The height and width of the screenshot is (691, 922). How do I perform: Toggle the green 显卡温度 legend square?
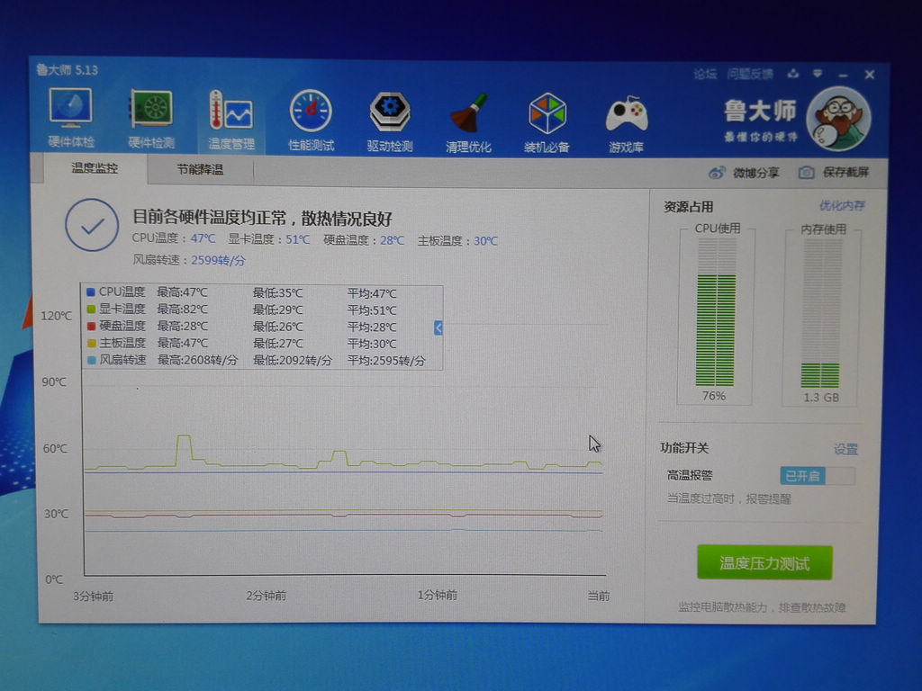89,309
